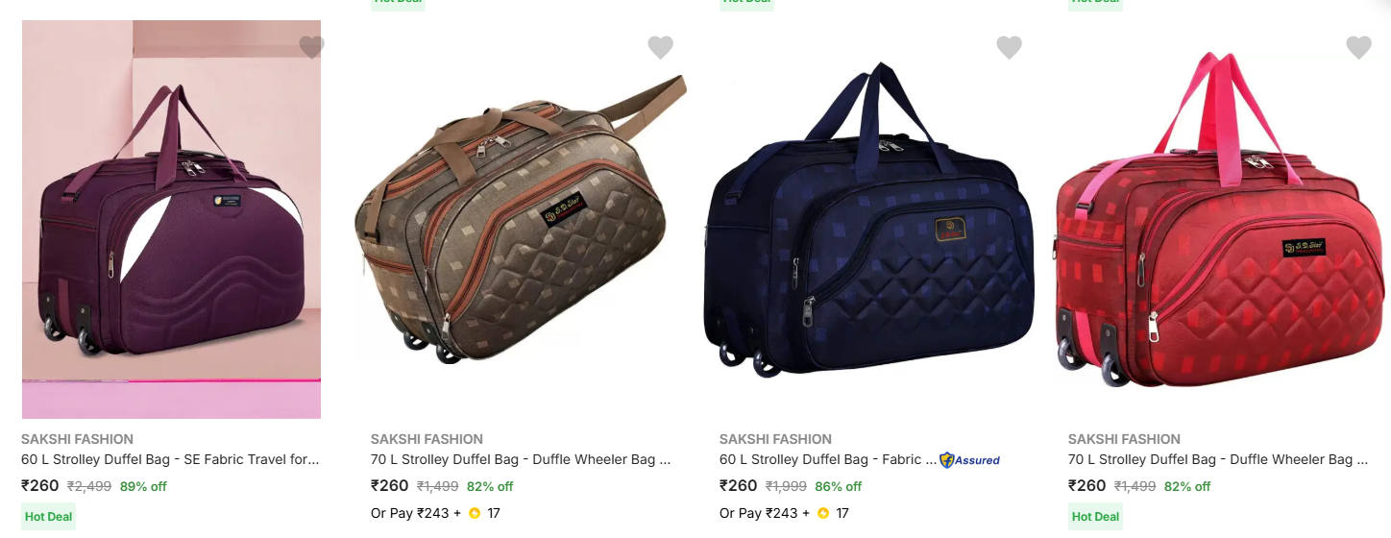The width and height of the screenshot is (1391, 538).
Task: Open red bag's '70 L Strolley Duffel Bag' title
Action: pos(1218,460)
